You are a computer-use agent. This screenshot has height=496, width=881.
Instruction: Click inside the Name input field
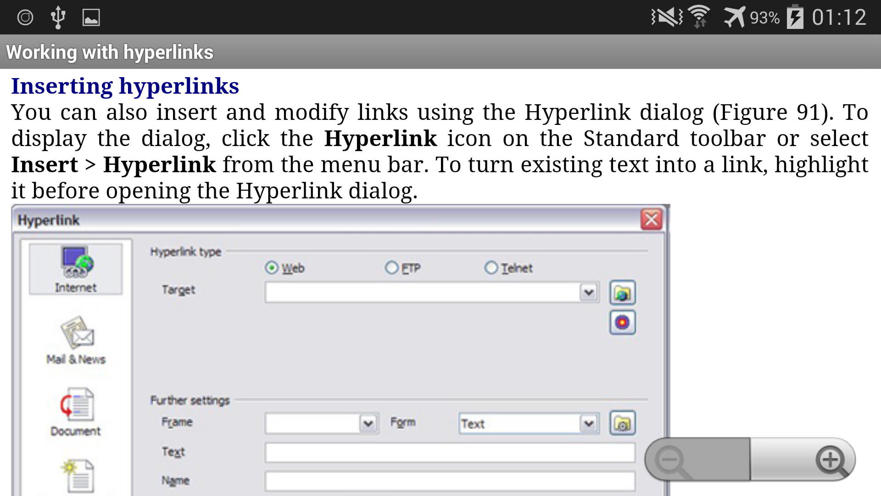coord(450,482)
